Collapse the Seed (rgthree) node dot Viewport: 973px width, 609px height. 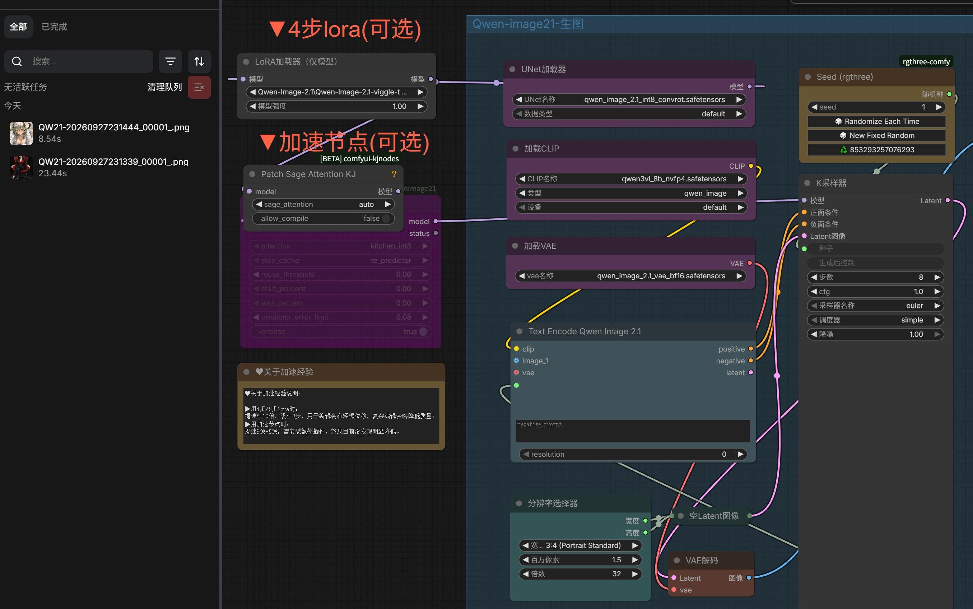[807, 76]
